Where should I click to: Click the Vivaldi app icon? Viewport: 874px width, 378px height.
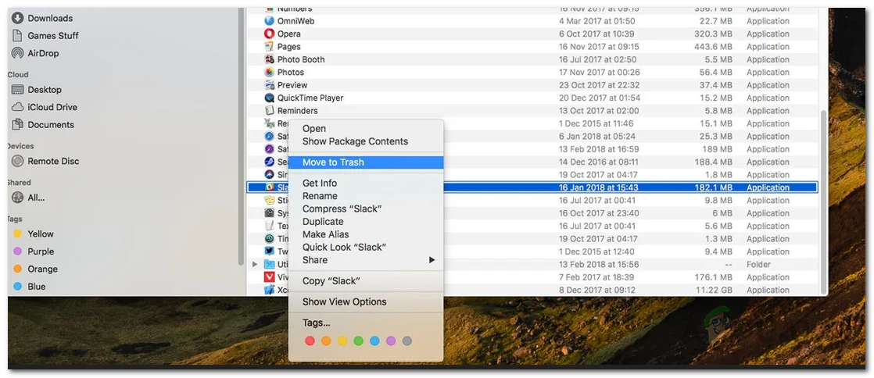pyautogui.click(x=269, y=277)
